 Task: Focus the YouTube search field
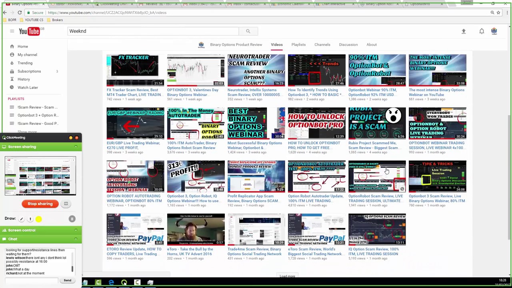tap(153, 31)
